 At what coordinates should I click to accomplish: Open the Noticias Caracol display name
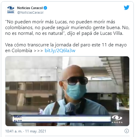point(30,8)
